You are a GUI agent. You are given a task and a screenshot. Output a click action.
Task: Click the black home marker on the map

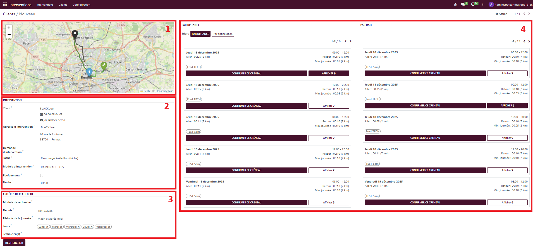click(x=75, y=34)
